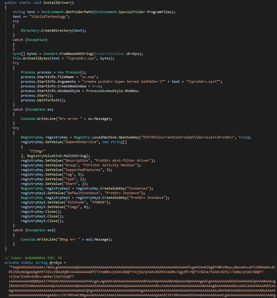Click the "Flags" value name string

tap(73, 207)
